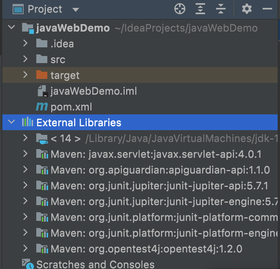Click the library icon for junit-jupiter-api
This screenshot has width=280, height=269.
coord(42,185)
